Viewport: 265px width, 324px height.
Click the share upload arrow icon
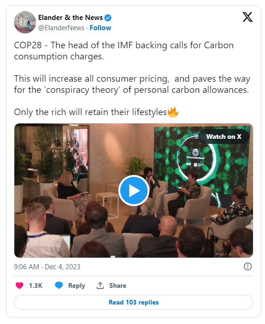pos(100,285)
